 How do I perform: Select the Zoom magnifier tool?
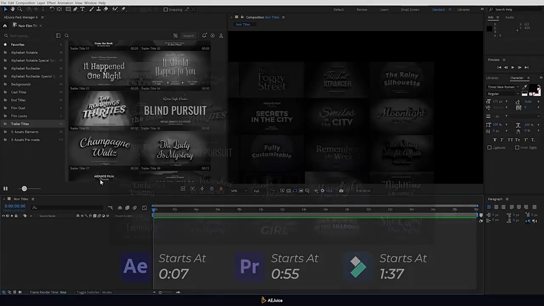20,9
